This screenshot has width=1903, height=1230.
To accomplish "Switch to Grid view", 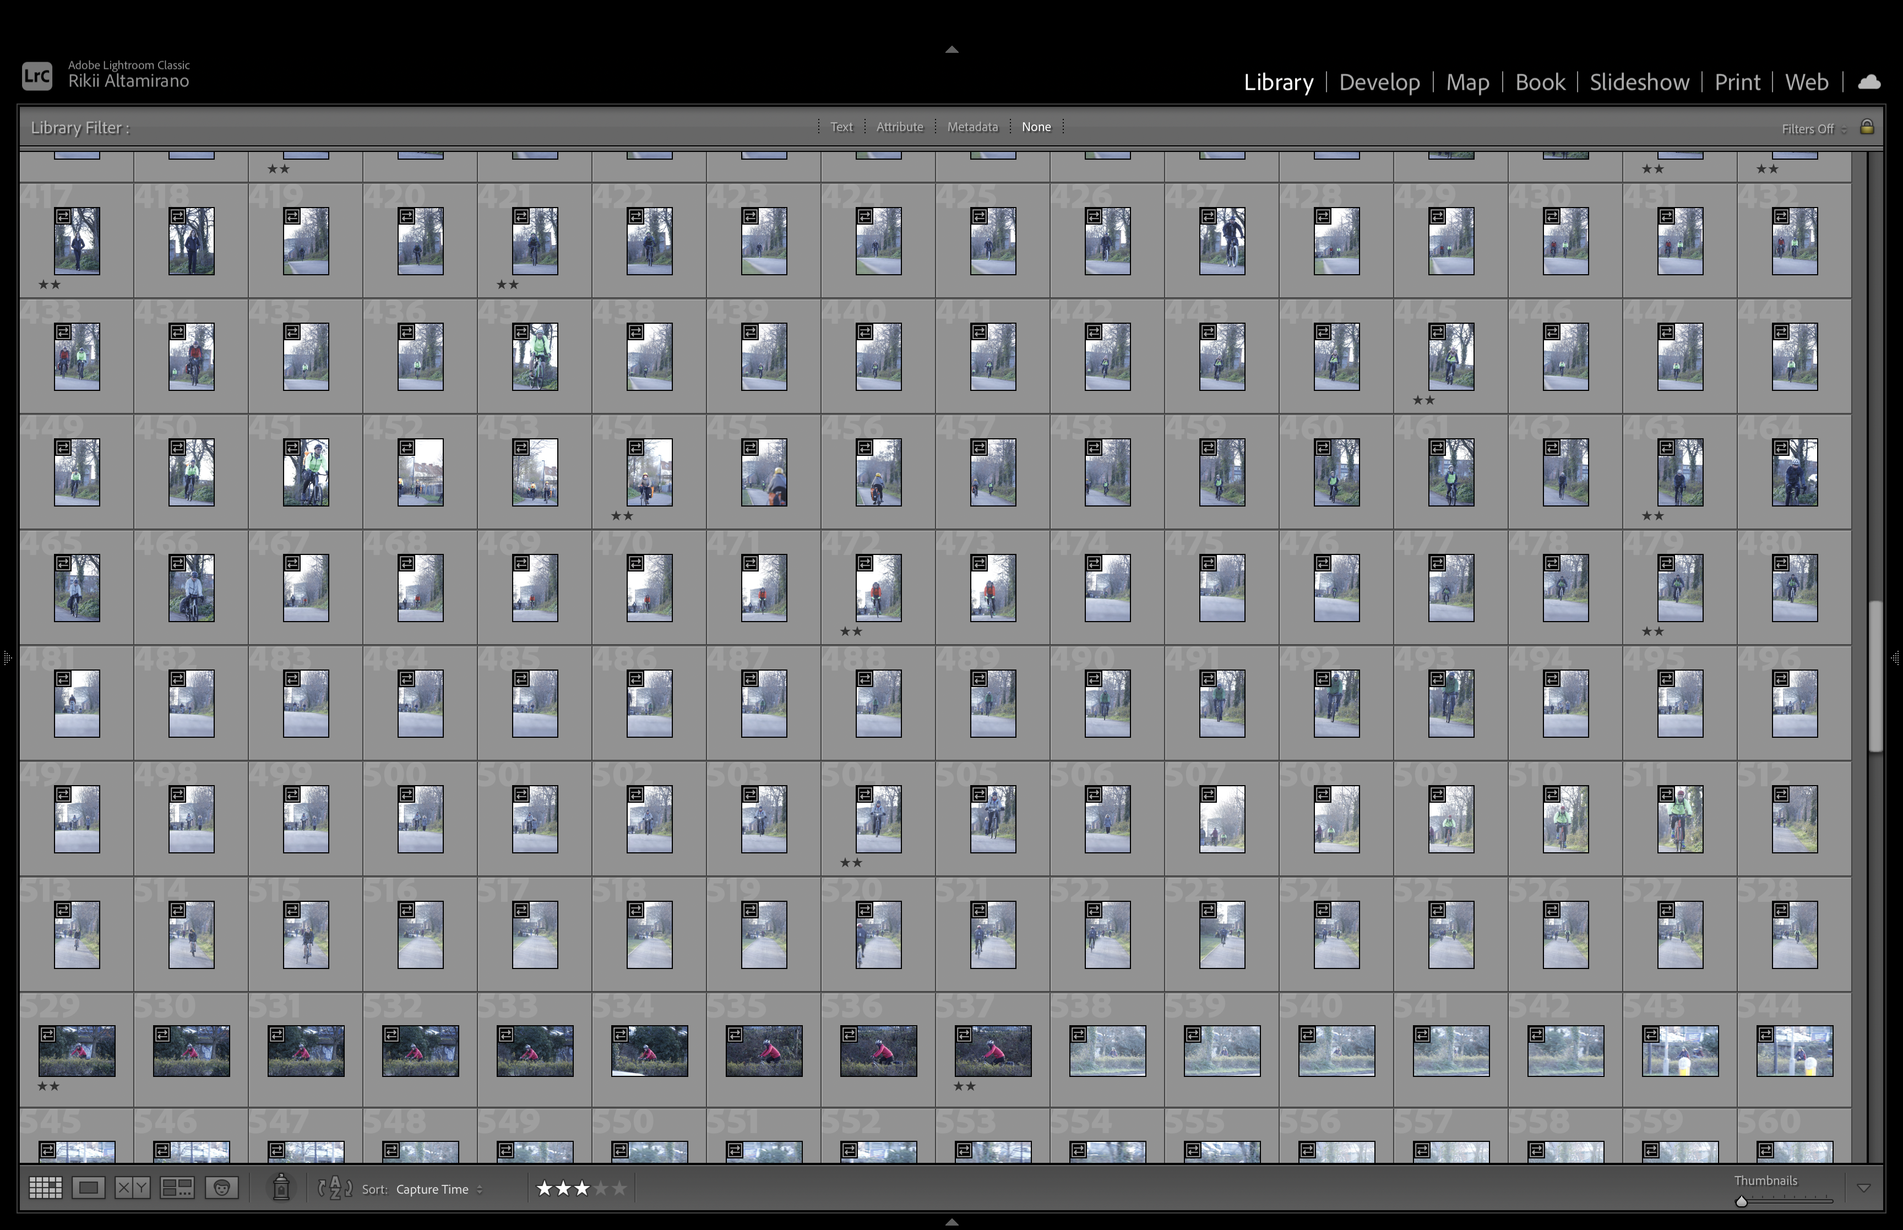I will click(45, 1189).
